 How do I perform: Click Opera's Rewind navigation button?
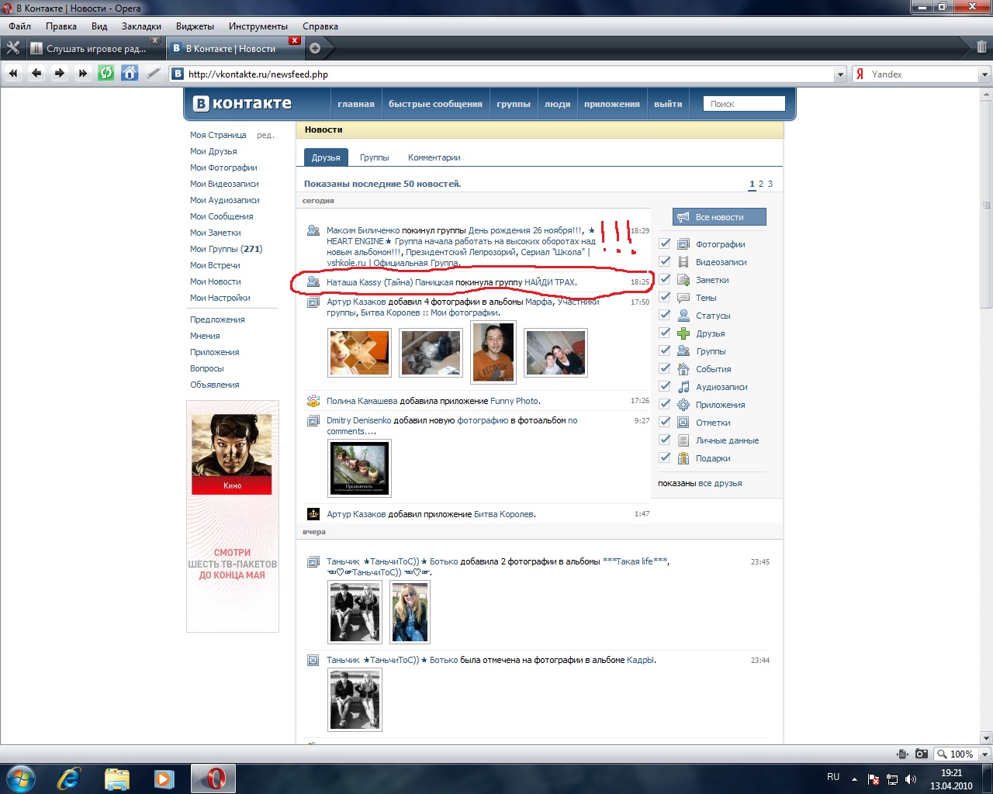(13, 74)
